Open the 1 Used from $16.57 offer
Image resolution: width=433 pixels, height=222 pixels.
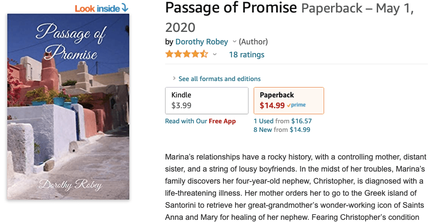pos(283,121)
